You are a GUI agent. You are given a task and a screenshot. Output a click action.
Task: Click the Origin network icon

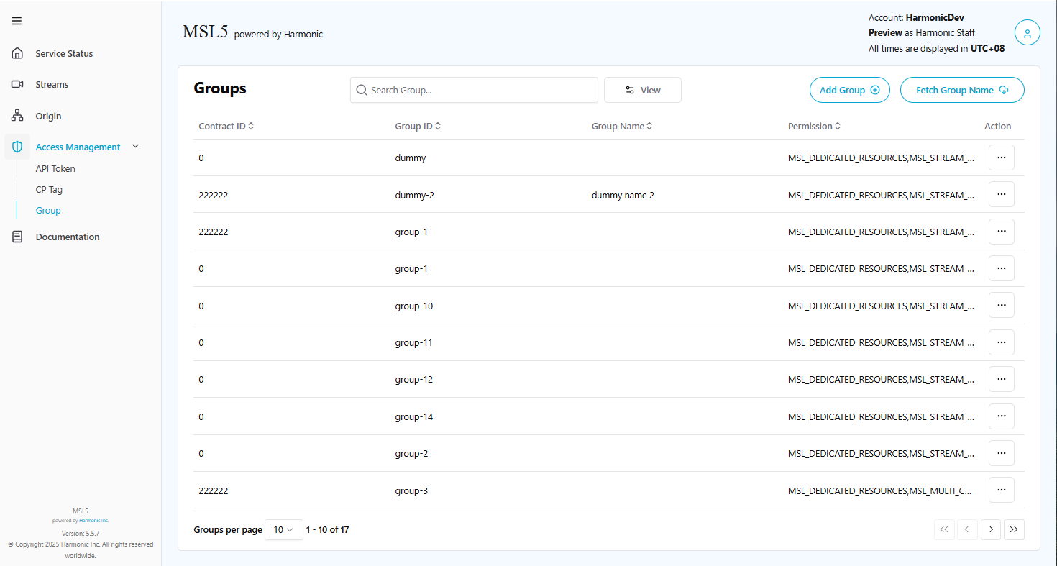point(17,116)
